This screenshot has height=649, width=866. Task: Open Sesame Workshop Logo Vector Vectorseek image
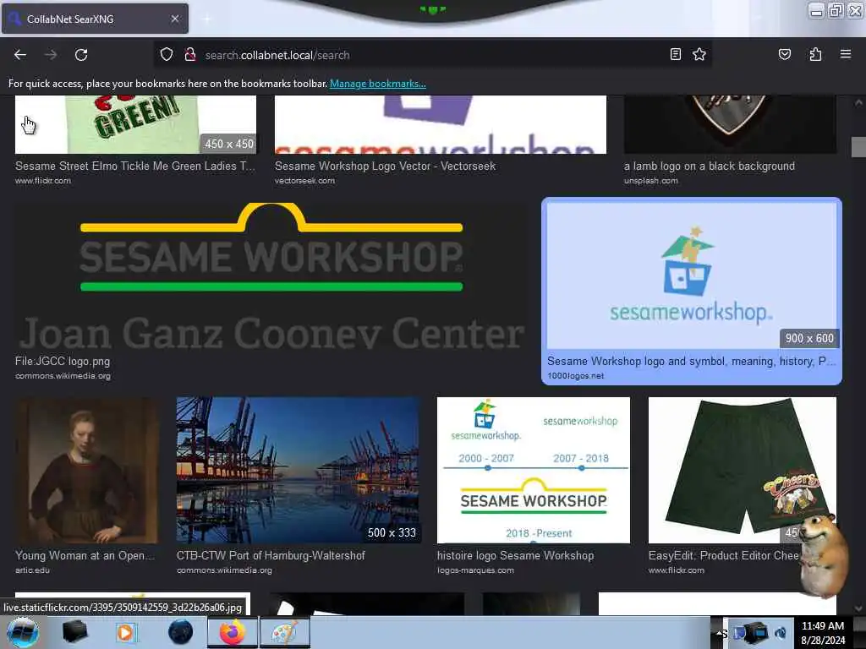pos(440,124)
